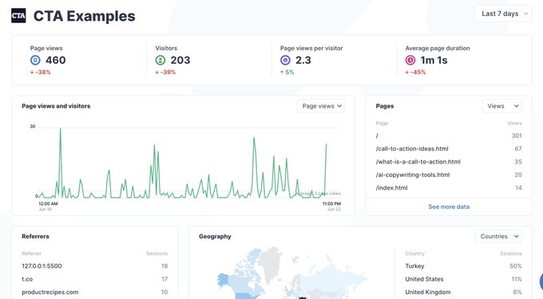The width and height of the screenshot is (543, 299).
Task: Click United States in country list
Action: 424,279
